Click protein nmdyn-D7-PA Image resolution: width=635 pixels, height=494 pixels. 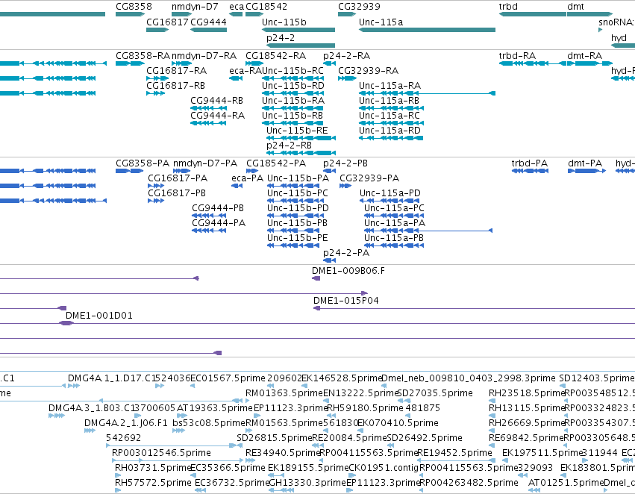pyautogui.click(x=181, y=171)
